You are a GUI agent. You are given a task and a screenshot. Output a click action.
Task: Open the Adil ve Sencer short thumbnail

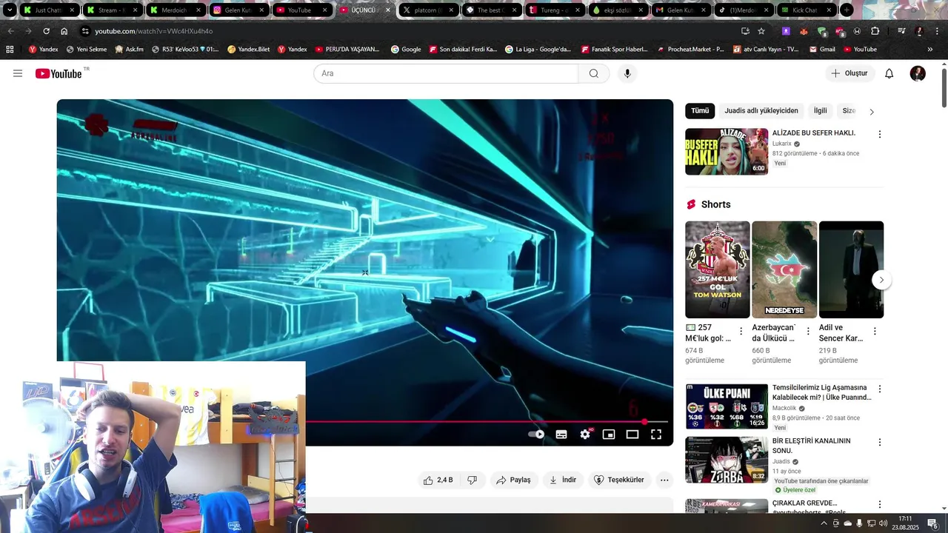(x=851, y=269)
